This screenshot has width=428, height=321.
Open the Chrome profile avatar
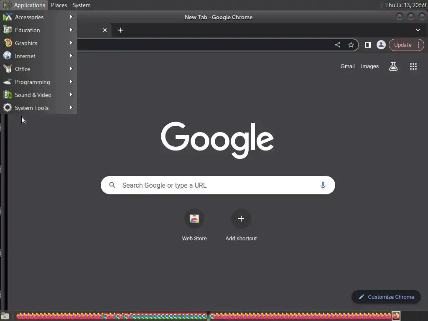381,45
